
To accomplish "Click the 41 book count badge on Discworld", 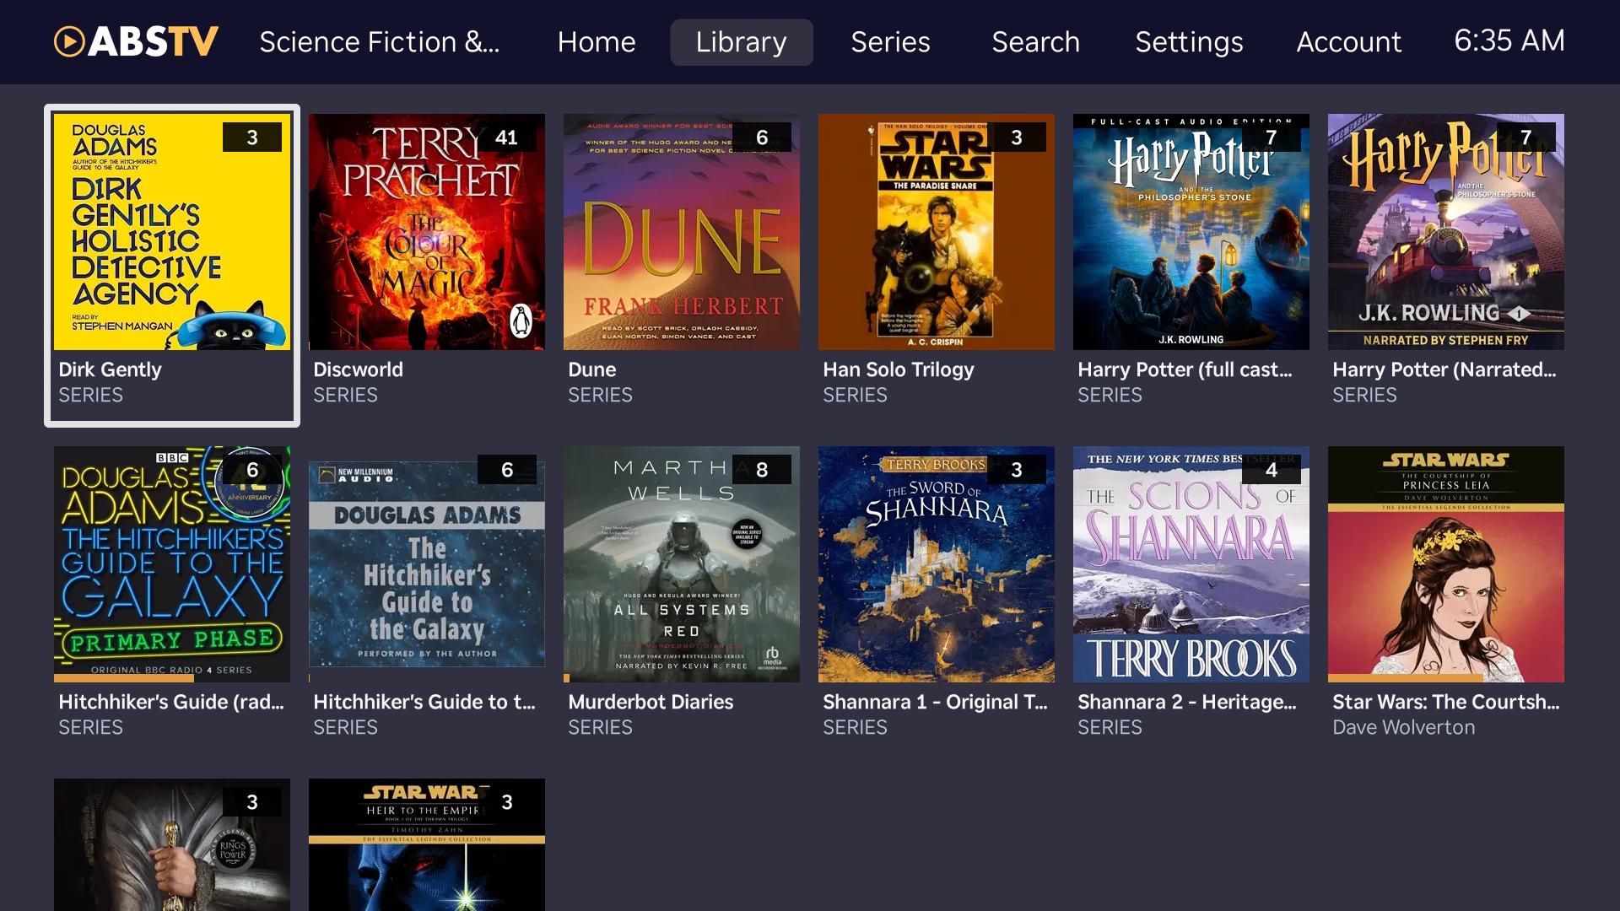I will click(506, 137).
